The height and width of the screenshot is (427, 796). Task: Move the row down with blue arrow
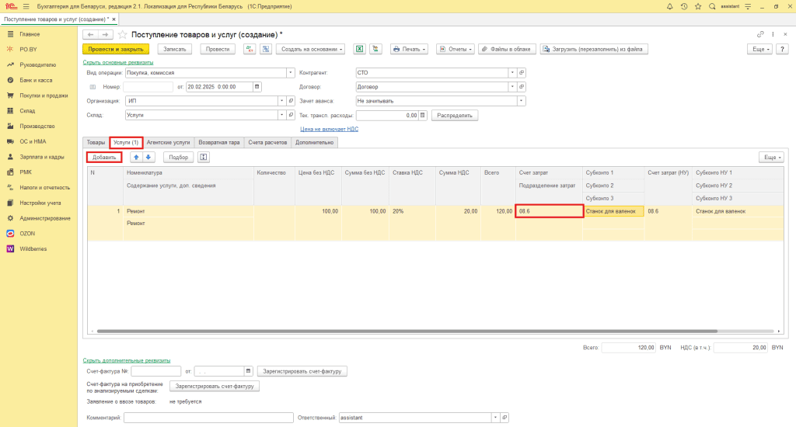click(x=148, y=157)
